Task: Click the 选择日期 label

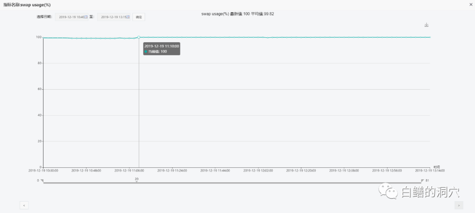Action: (44, 17)
